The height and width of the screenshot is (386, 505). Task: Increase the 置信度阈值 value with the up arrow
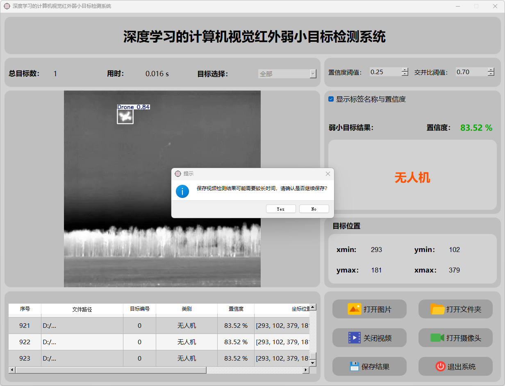coord(405,70)
